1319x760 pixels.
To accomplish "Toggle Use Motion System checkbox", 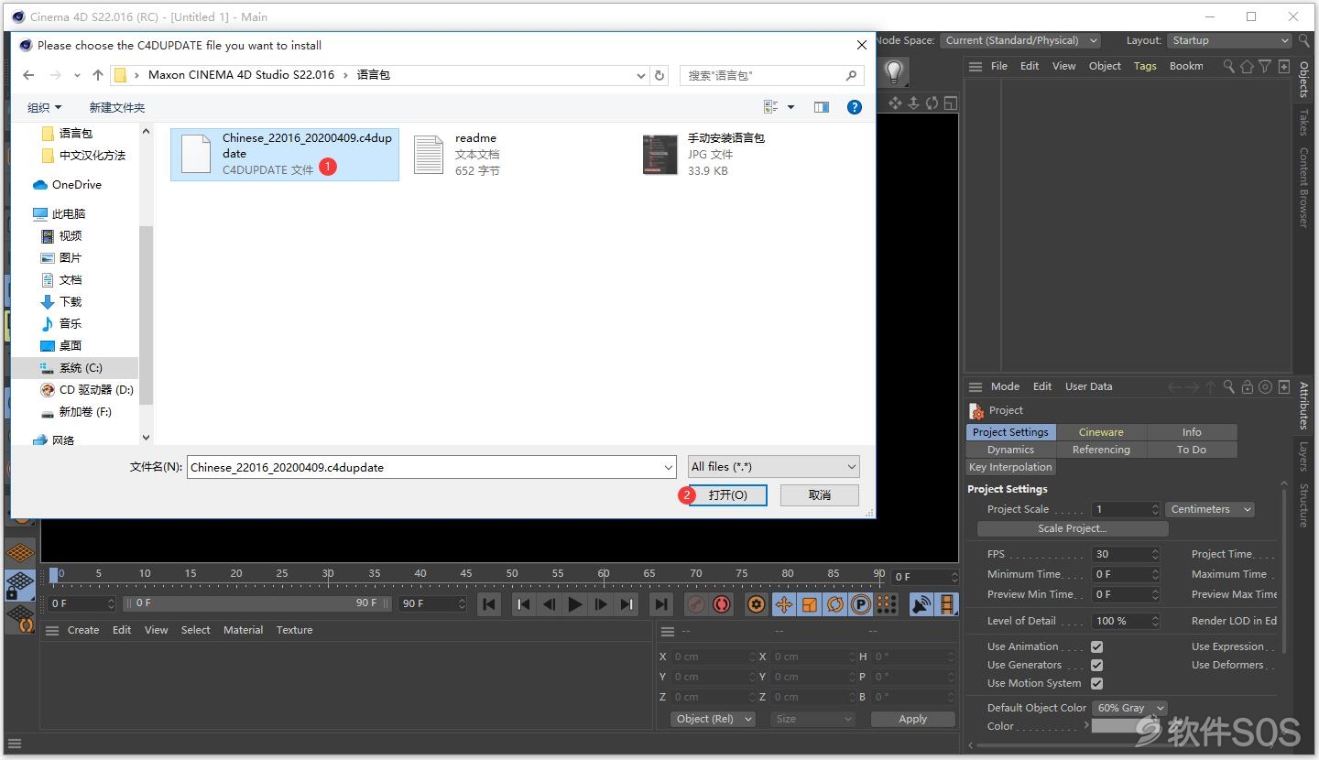I will click(x=1096, y=683).
